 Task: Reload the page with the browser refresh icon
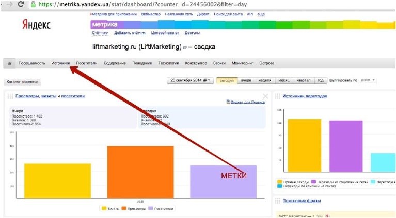pos(21,4)
